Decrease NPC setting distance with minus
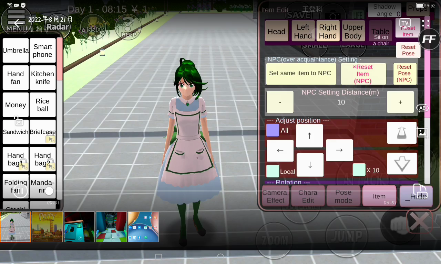Screen dimensions: 441x264 280,102
